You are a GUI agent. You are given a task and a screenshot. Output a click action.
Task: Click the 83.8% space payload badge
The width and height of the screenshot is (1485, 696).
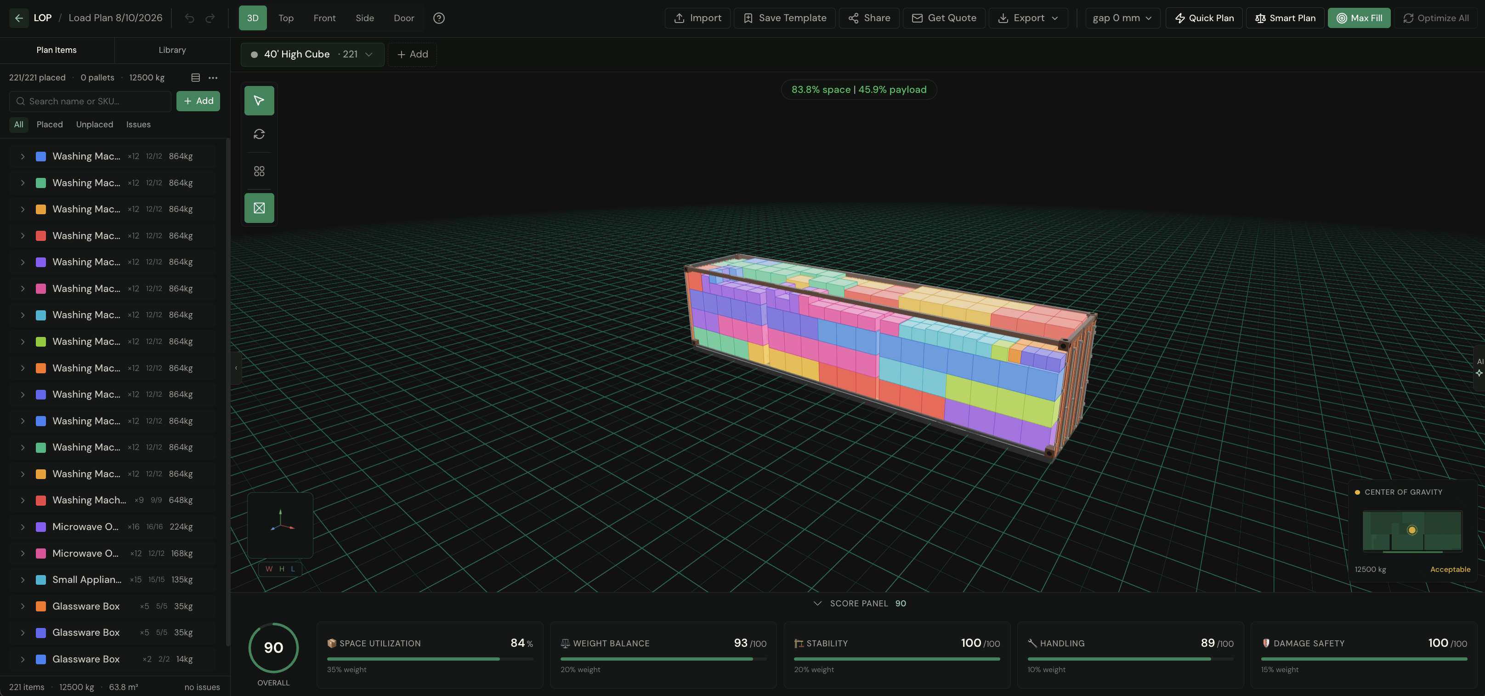(x=859, y=89)
